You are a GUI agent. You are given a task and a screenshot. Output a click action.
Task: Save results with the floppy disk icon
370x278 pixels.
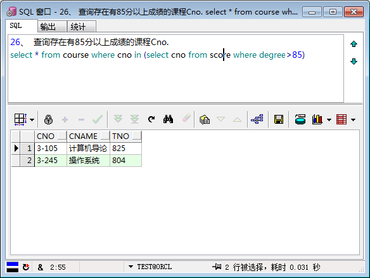tap(279, 119)
